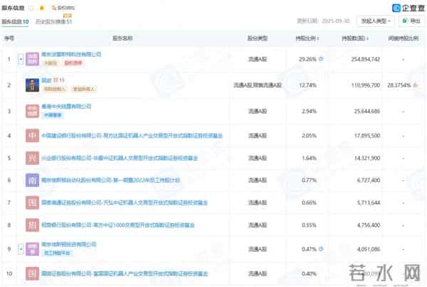Image resolution: width=427 pixels, height=287 pixels.
Task: Click the purple 南 logo in row 6
Action: [32, 180]
